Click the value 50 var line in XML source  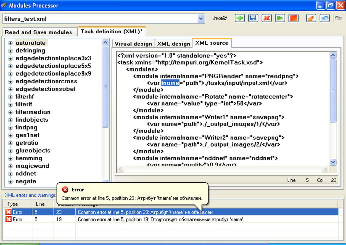[204, 103]
